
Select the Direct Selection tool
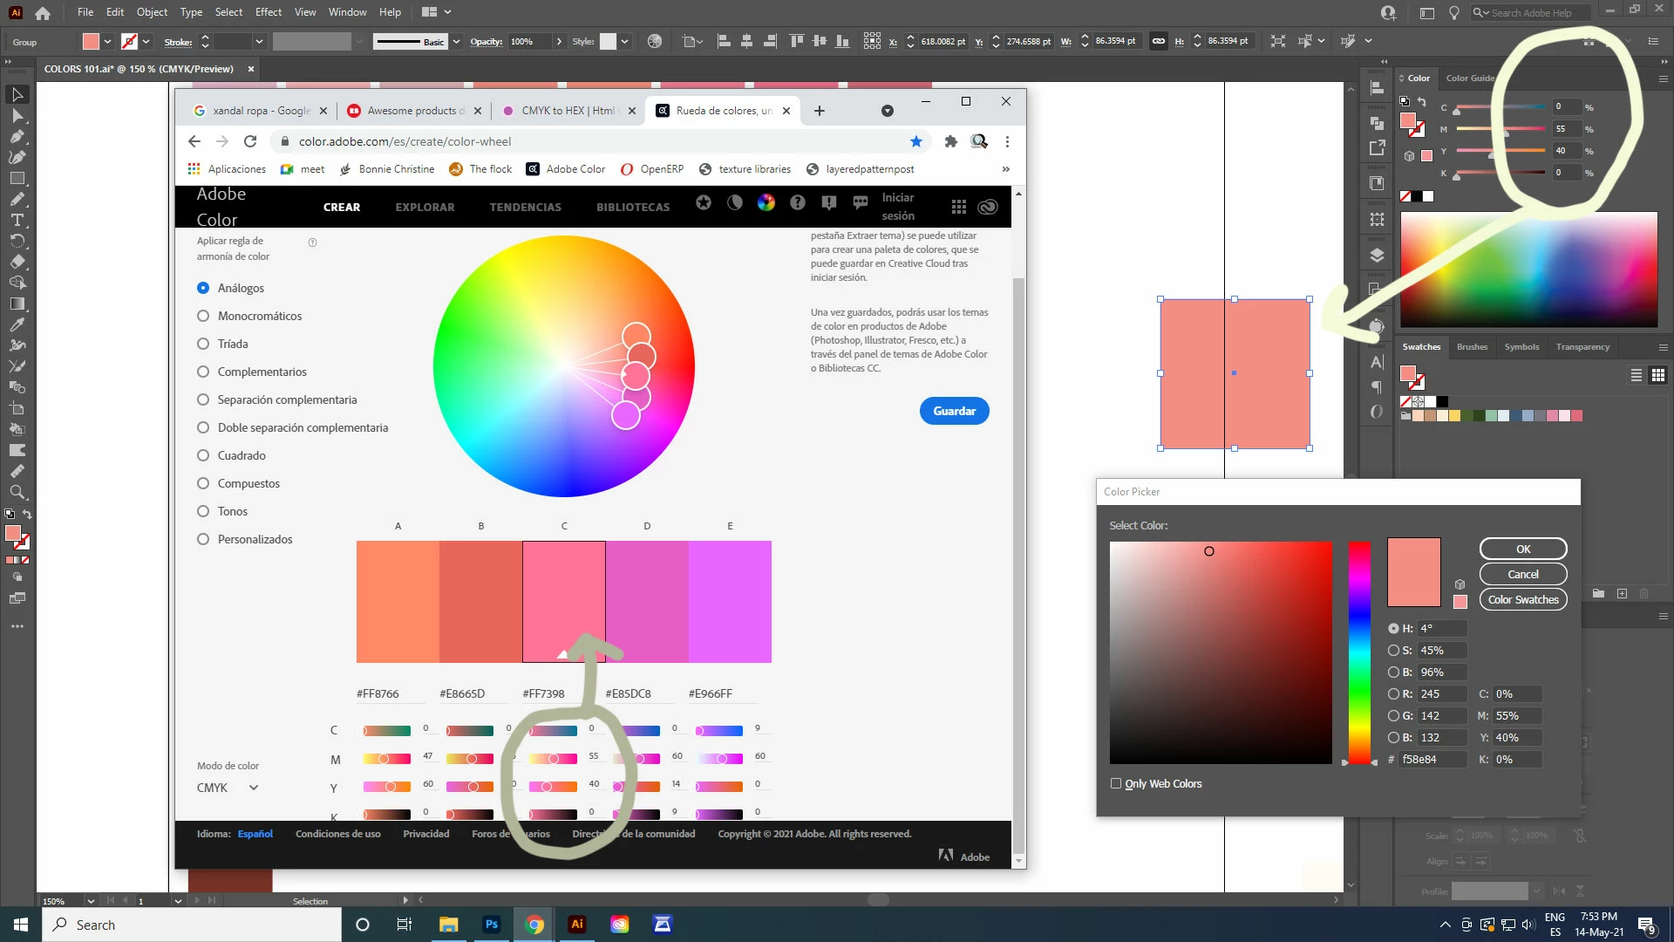[x=17, y=116]
